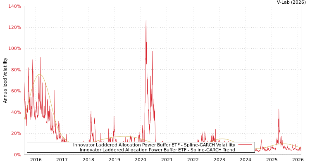
Task: Click the 2022 x-axis label
Action: (x=193, y=160)
